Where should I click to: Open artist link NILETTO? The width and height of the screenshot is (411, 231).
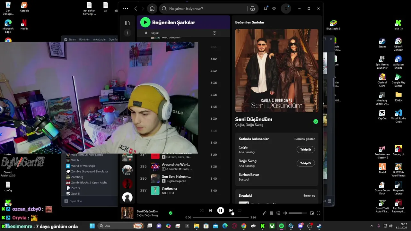click(x=168, y=193)
